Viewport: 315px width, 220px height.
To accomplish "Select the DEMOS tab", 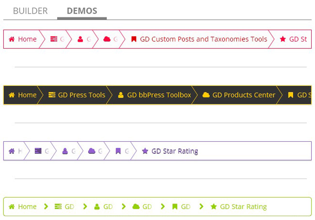I will tap(82, 11).
